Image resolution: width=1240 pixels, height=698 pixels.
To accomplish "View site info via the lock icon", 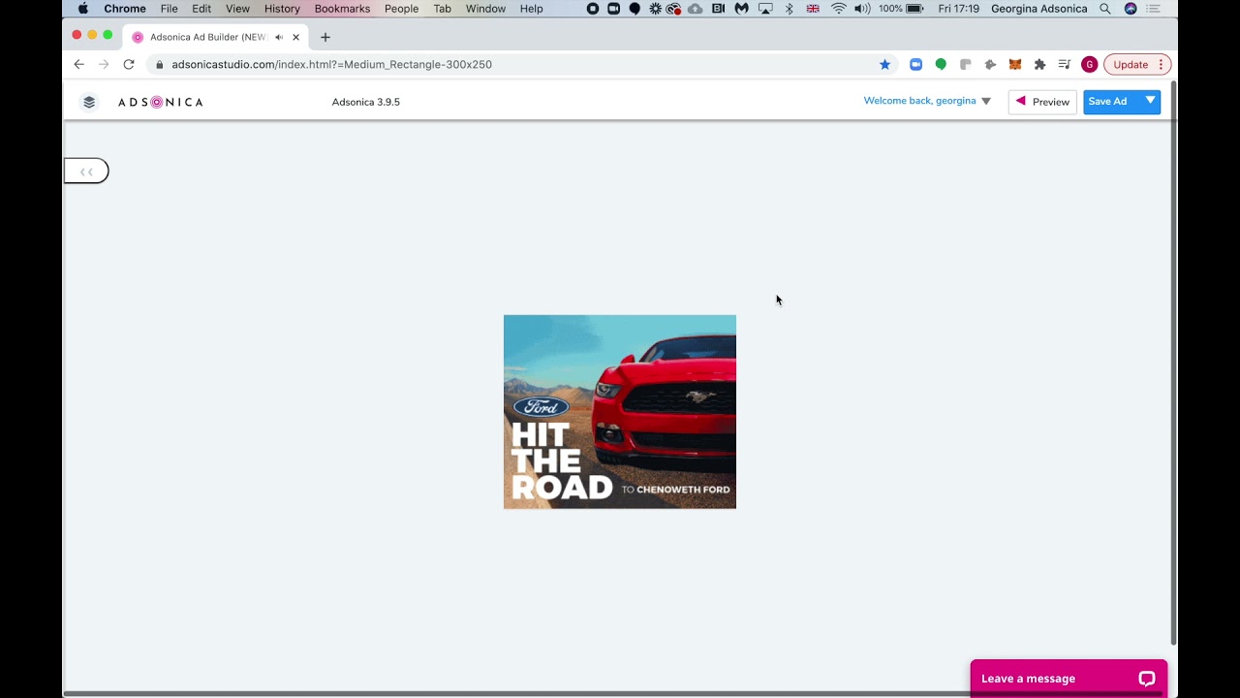I will click(x=160, y=65).
